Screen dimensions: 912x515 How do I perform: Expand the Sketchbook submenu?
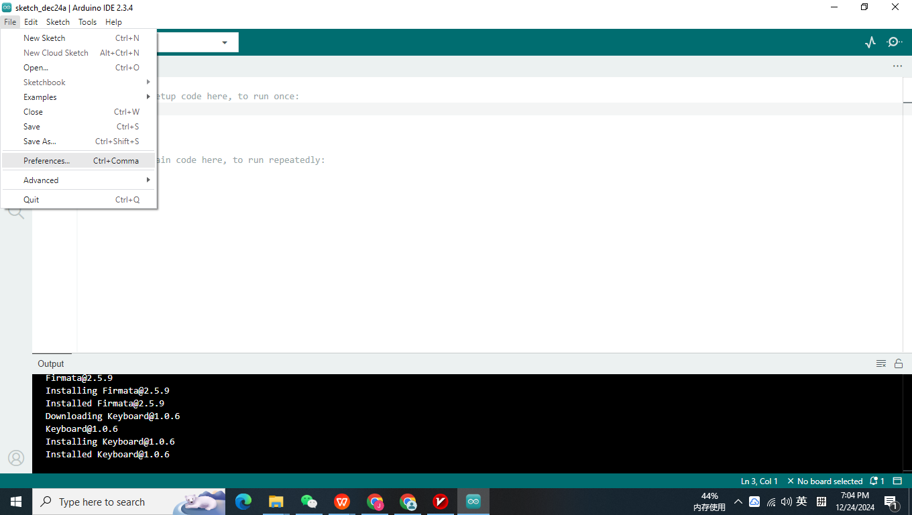point(79,82)
